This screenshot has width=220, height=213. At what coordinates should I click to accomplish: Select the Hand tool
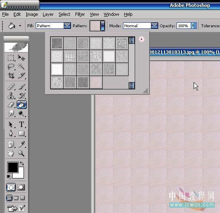(x=11, y=153)
